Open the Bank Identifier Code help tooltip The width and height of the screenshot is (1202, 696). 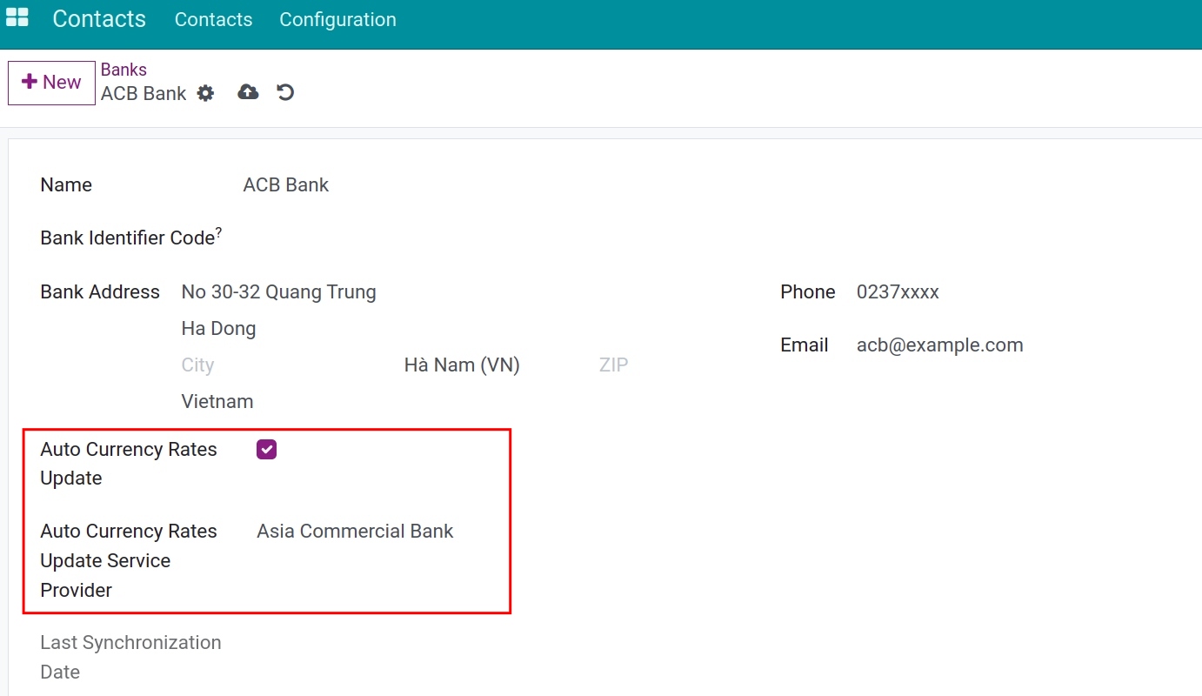218,233
